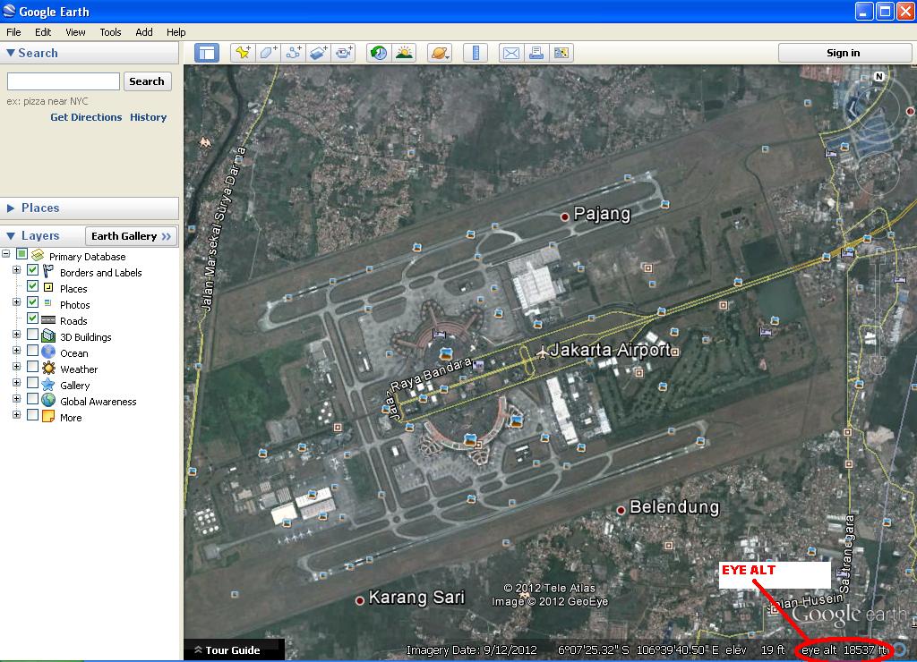Enable the Ocean layer checkbox
Image resolution: width=917 pixels, height=662 pixels.
click(x=33, y=351)
